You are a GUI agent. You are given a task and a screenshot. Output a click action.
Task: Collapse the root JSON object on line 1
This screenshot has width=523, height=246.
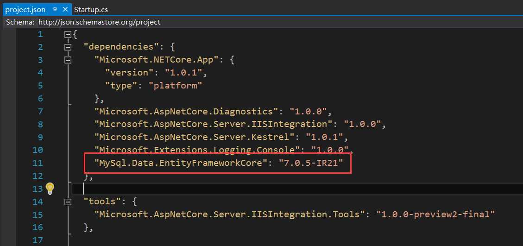(68, 34)
